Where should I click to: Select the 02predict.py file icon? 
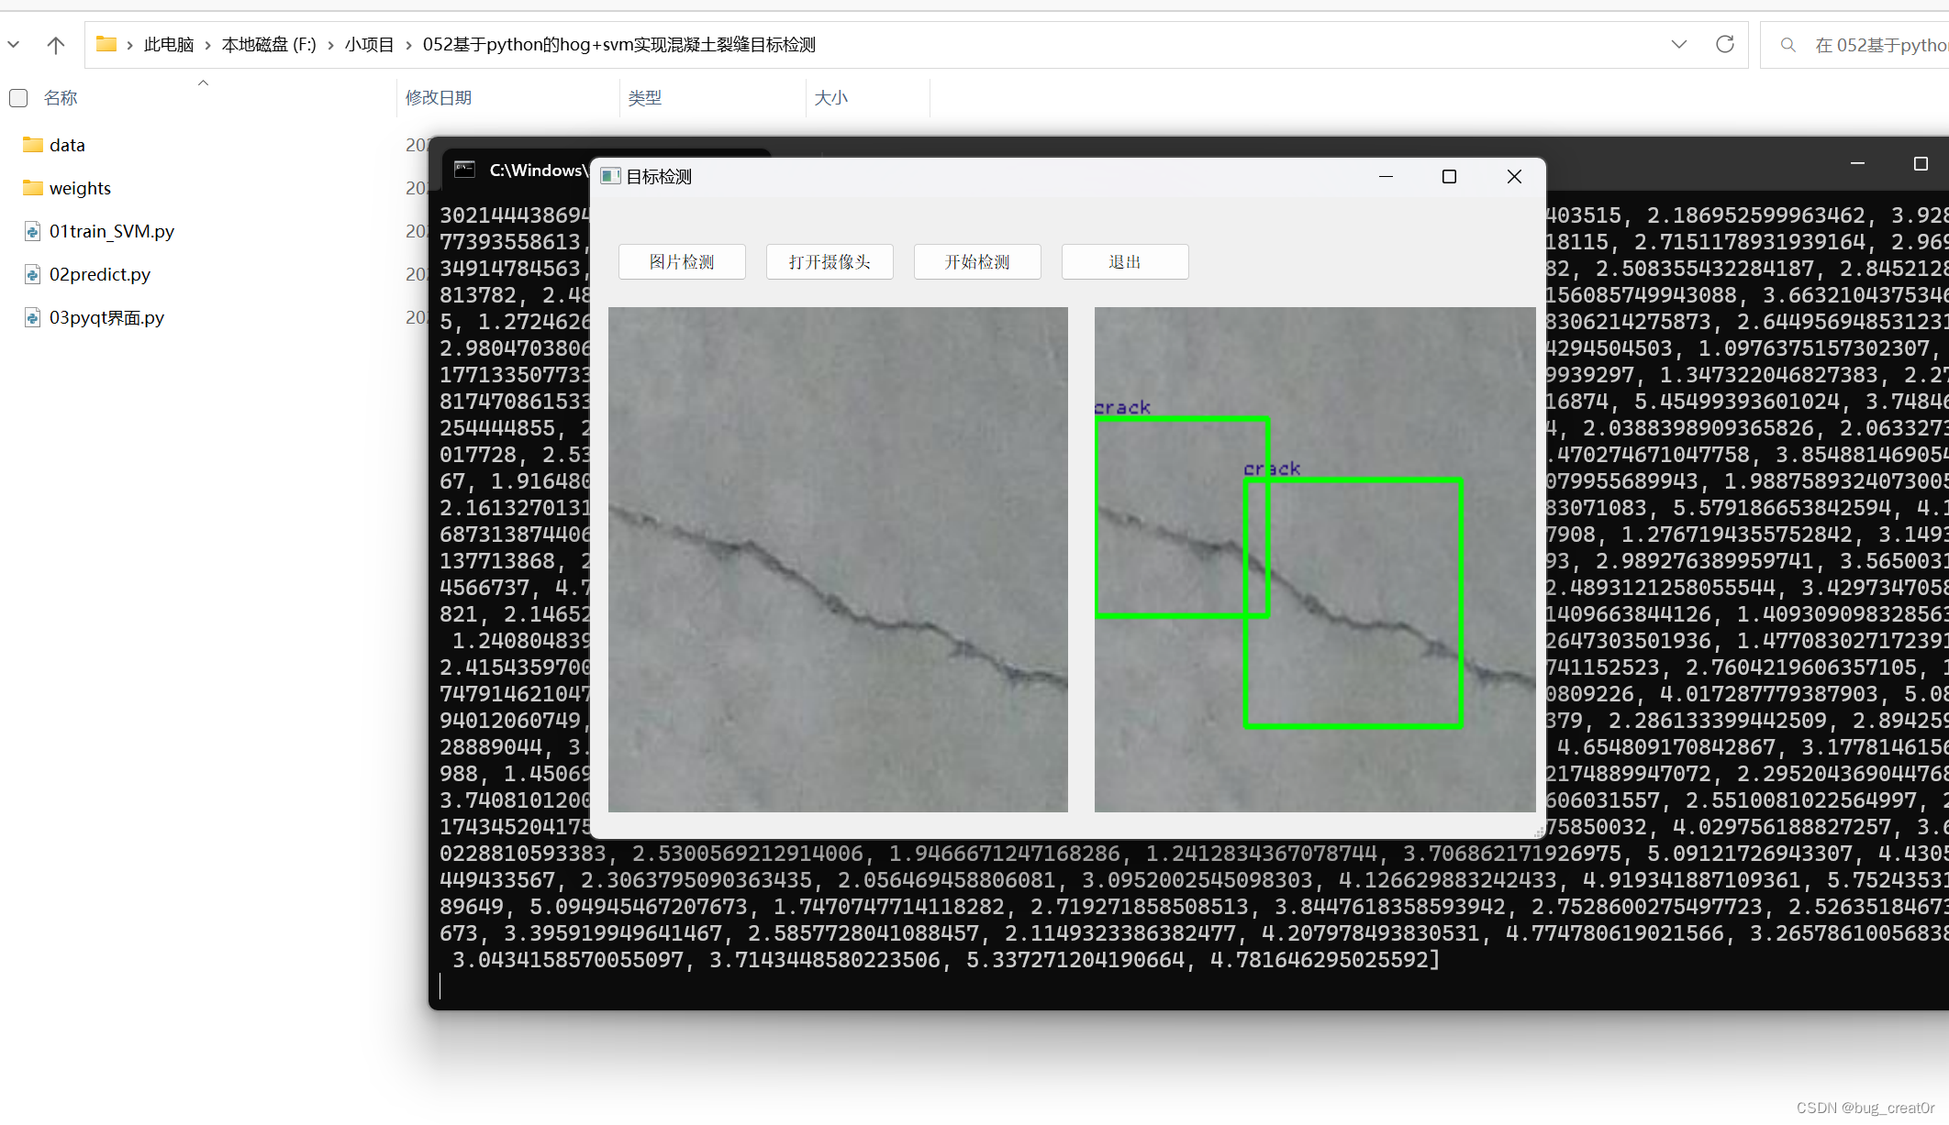tap(33, 274)
